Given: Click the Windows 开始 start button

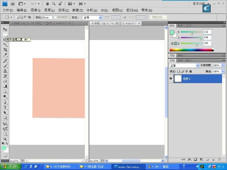Looking at the screenshot, I should coord(10,166).
